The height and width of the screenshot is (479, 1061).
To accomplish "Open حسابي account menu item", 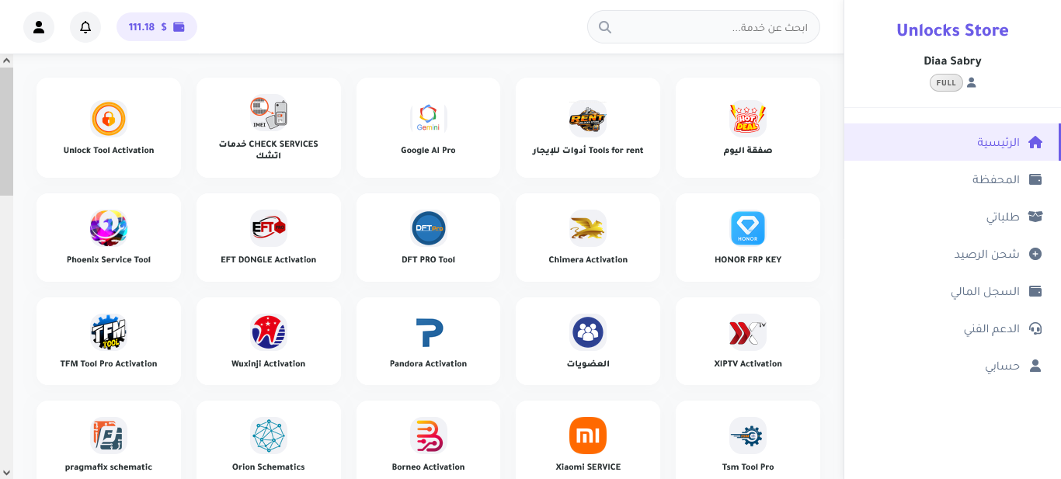I will coord(951,366).
